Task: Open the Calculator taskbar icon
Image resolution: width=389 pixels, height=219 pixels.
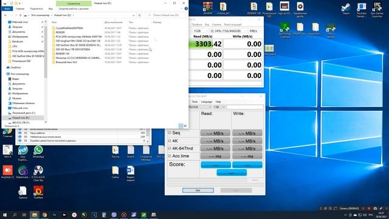Action: tap(104, 215)
